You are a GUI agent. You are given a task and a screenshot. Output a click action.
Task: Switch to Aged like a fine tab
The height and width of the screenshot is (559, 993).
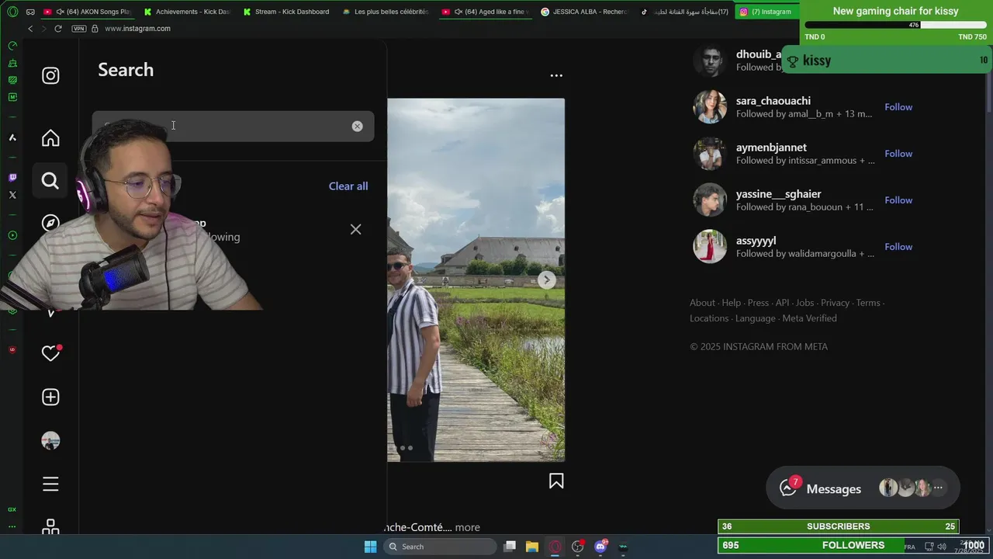485,12
